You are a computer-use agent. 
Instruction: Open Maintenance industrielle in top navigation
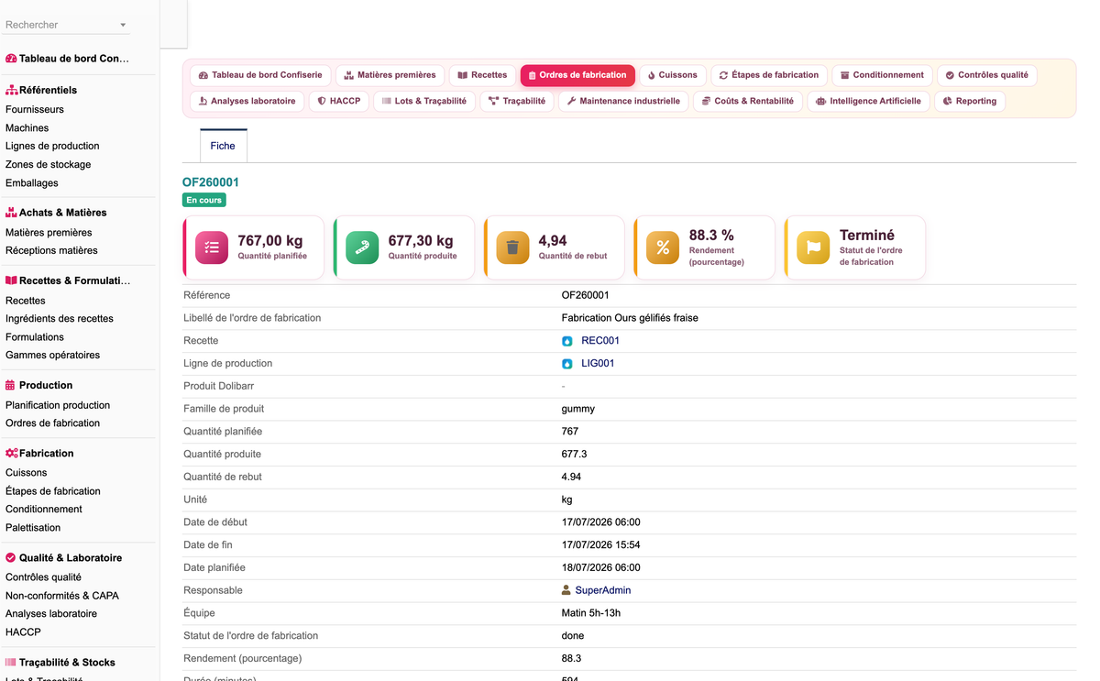coord(623,101)
